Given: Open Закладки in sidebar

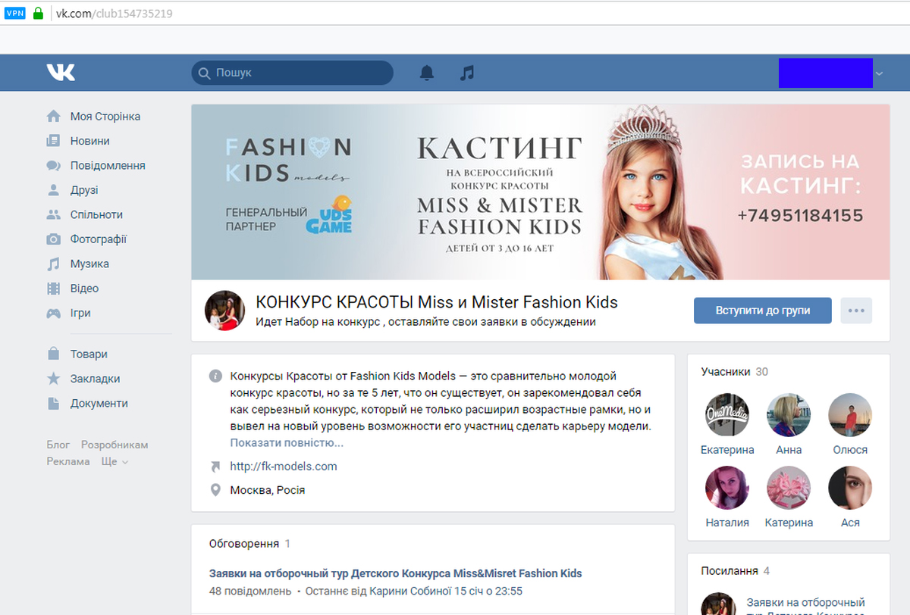Looking at the screenshot, I should [x=95, y=379].
